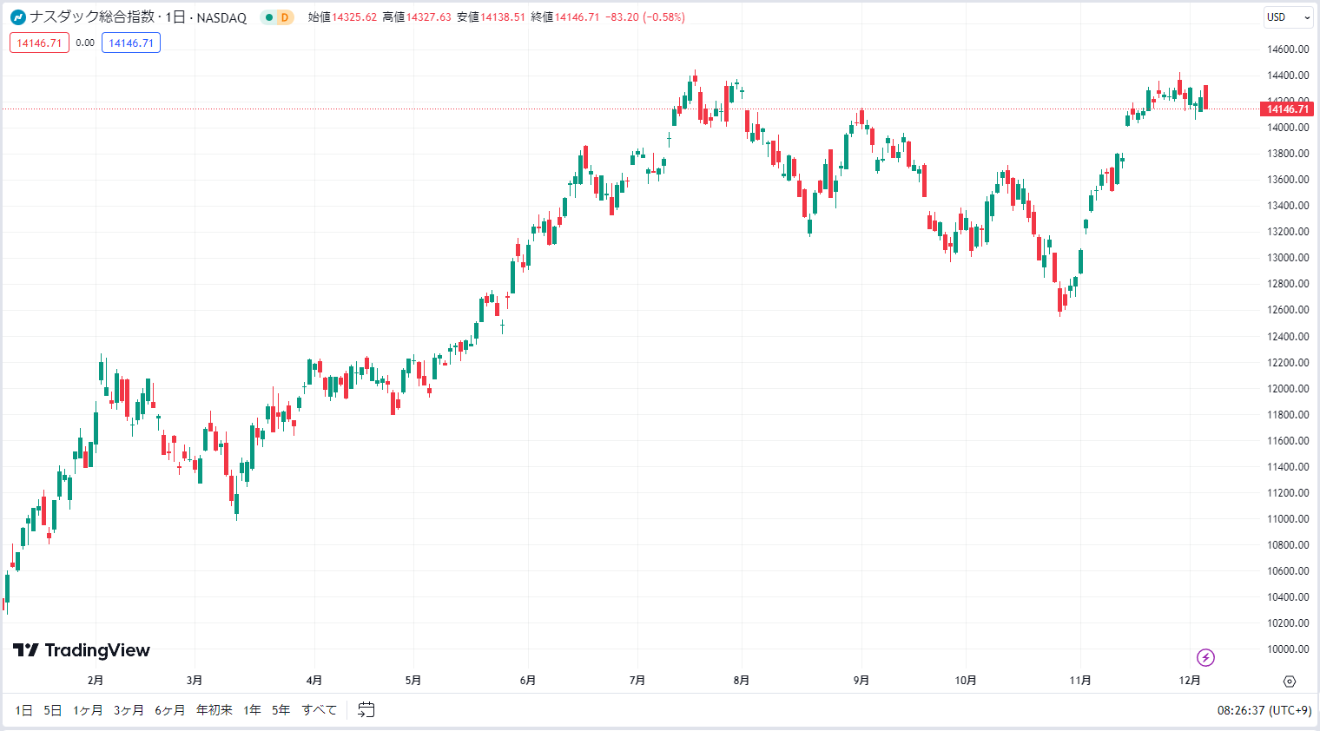Open the USD currency dropdown

pyautogui.click(x=1289, y=17)
